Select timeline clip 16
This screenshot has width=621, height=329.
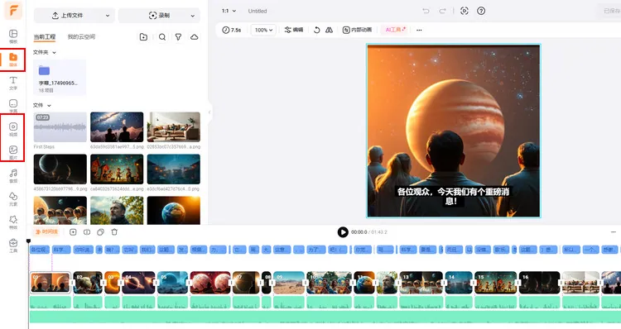coord(539,283)
